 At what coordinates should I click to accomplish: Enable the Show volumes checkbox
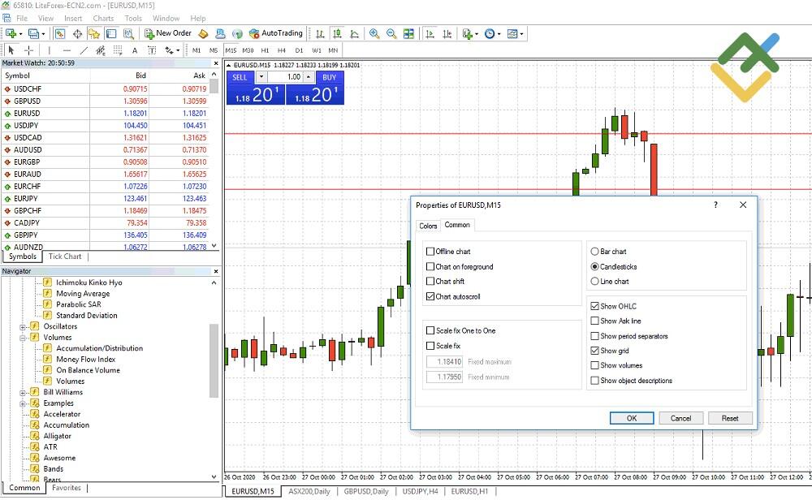[x=597, y=365]
